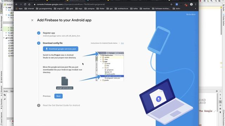Collapse the app module in Android Studio tree
The height and width of the screenshot is (126, 225).
point(4,7)
